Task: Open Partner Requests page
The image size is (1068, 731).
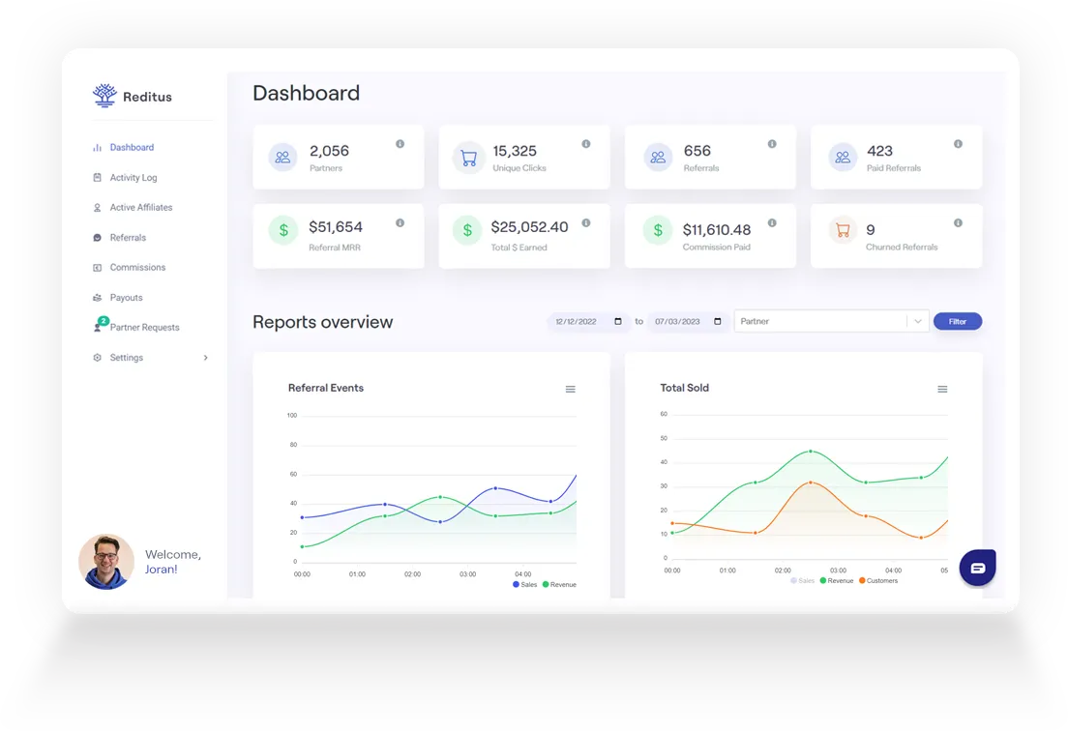Action: tap(144, 328)
